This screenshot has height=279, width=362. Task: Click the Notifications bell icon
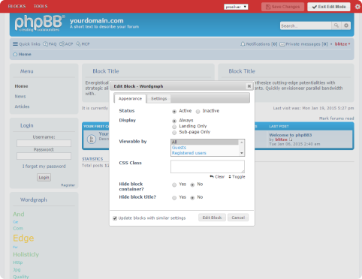(x=243, y=44)
